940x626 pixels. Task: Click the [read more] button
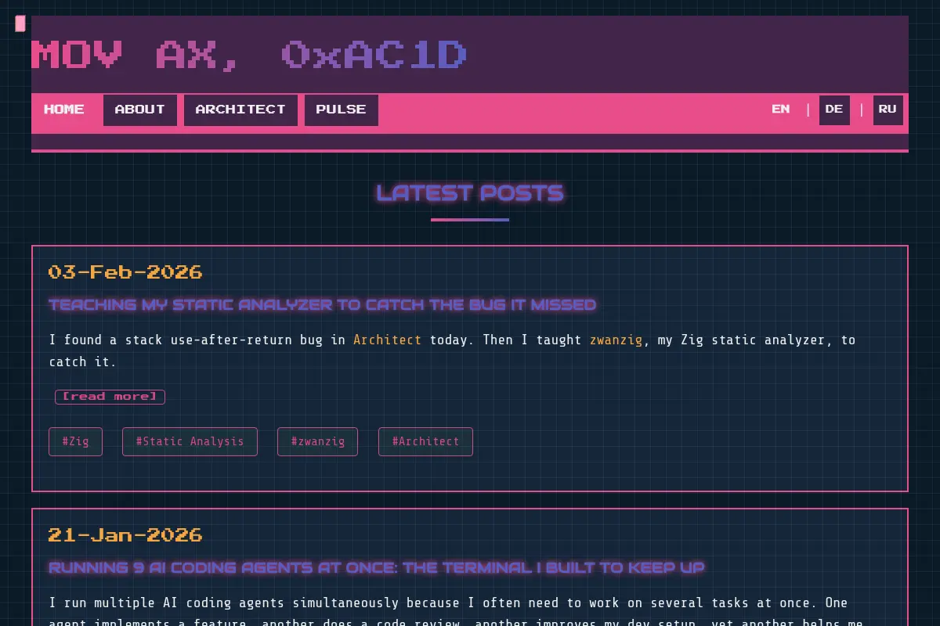tap(110, 397)
